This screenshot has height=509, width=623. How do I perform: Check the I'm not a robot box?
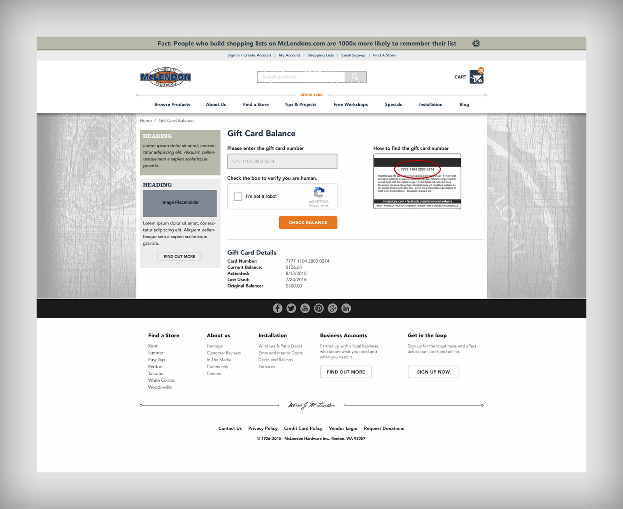238,197
